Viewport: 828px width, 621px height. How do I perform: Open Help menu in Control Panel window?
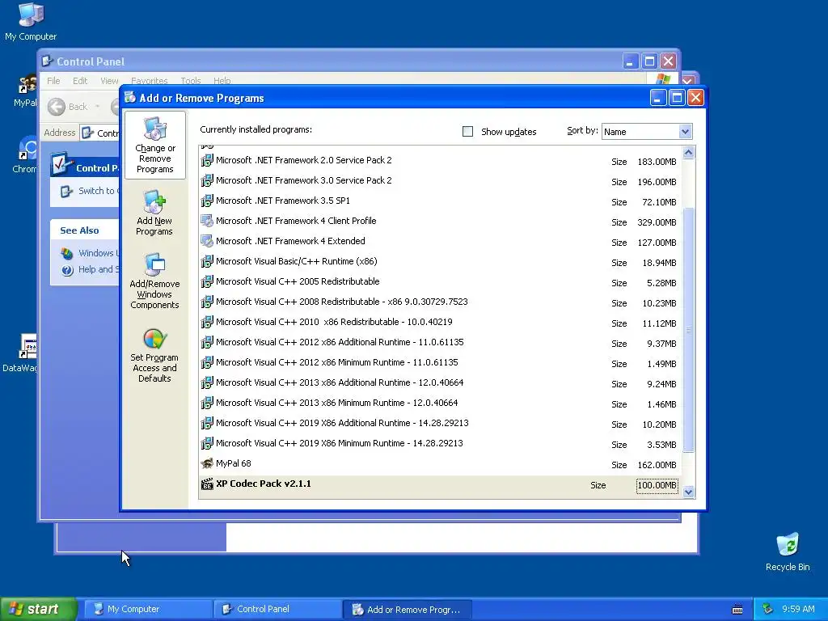coord(222,81)
